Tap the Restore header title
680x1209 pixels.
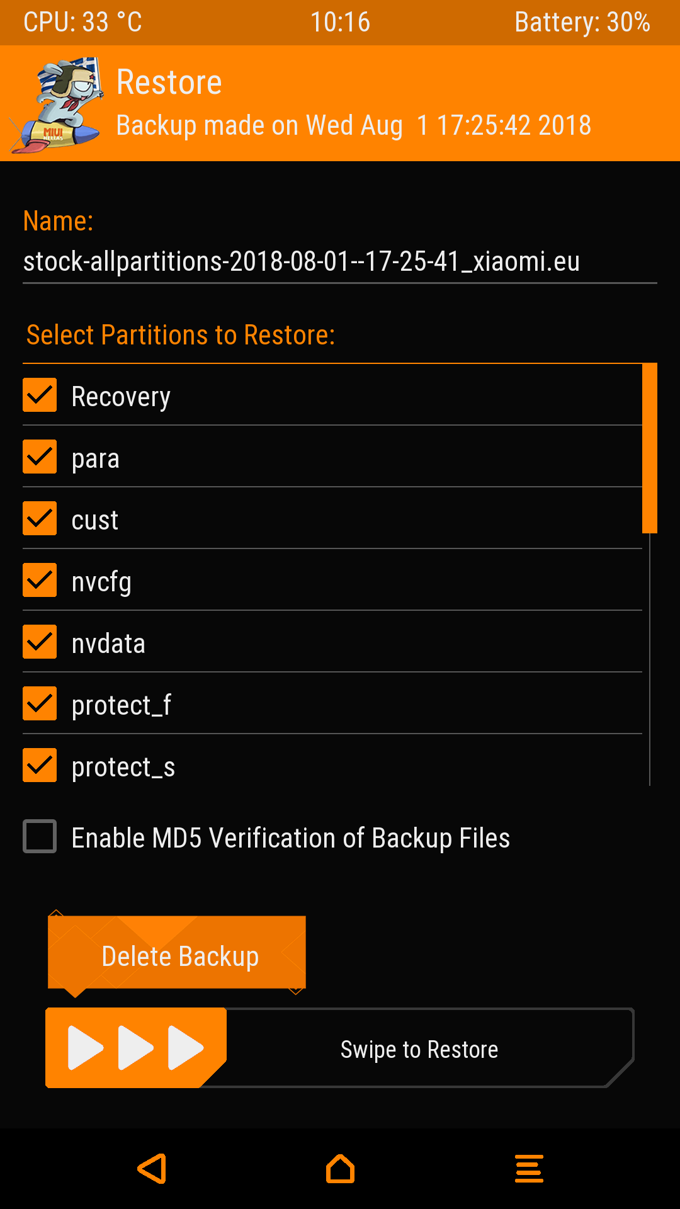169,82
